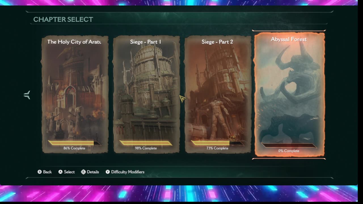Click the 0% Complete progress bar

[289, 146]
